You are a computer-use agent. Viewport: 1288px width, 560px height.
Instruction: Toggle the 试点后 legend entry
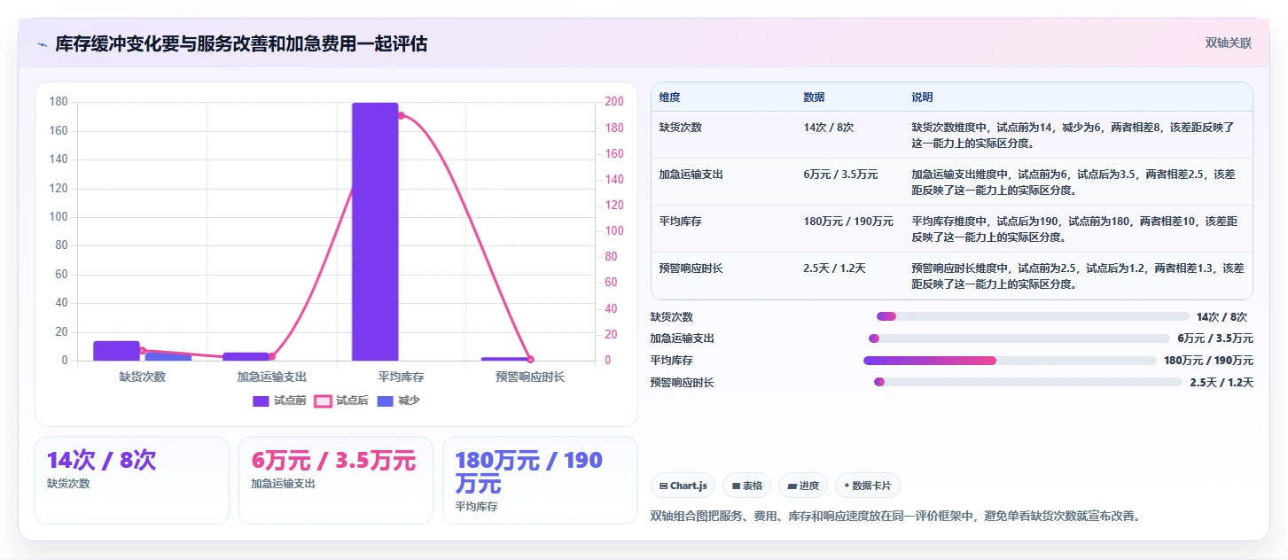[341, 401]
